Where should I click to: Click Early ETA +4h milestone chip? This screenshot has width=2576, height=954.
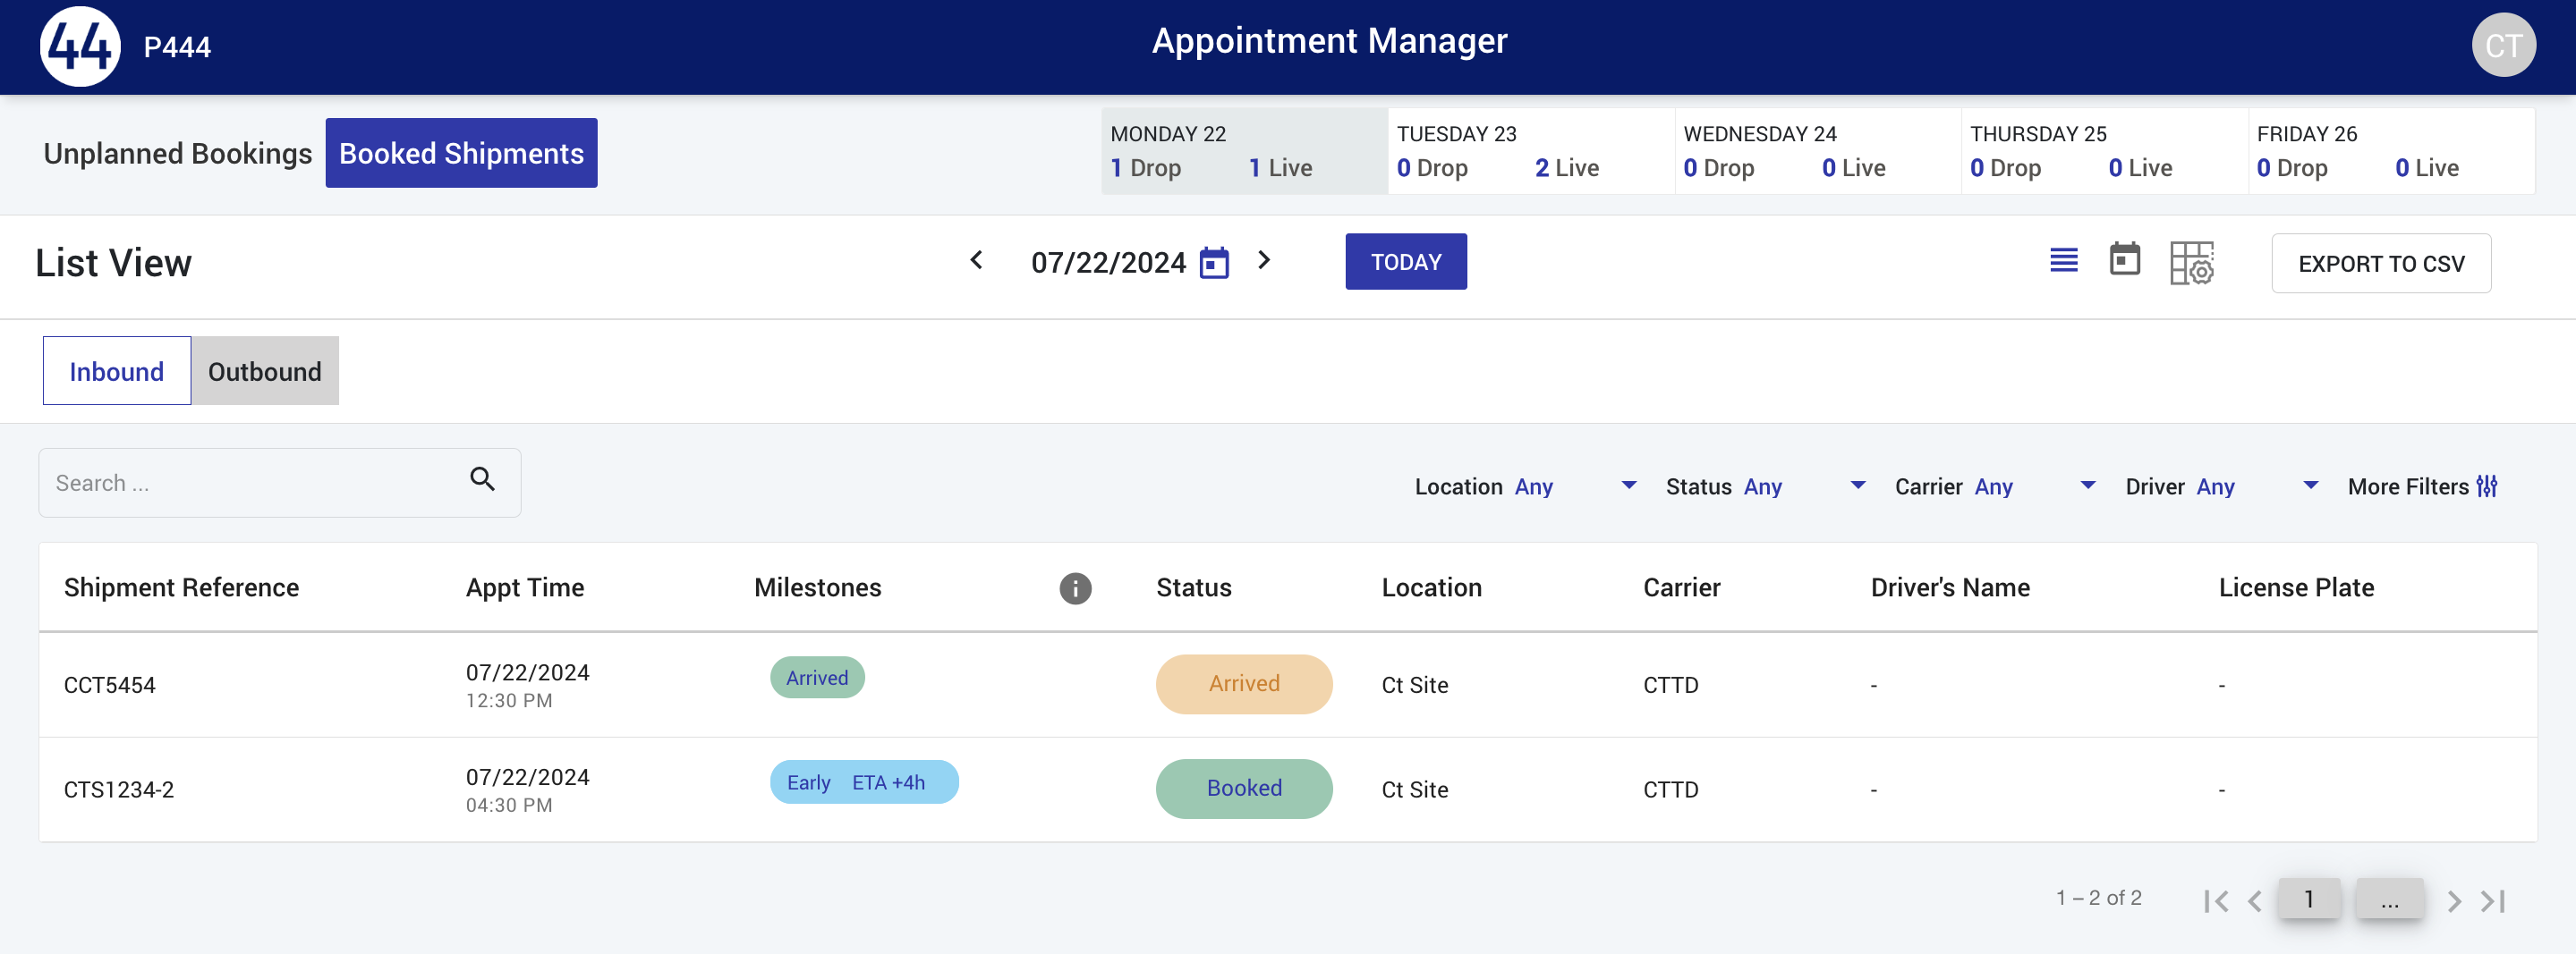pos(863,782)
